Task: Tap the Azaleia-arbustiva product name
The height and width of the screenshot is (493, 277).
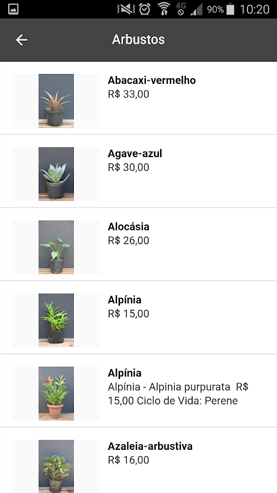Action: pos(150,446)
